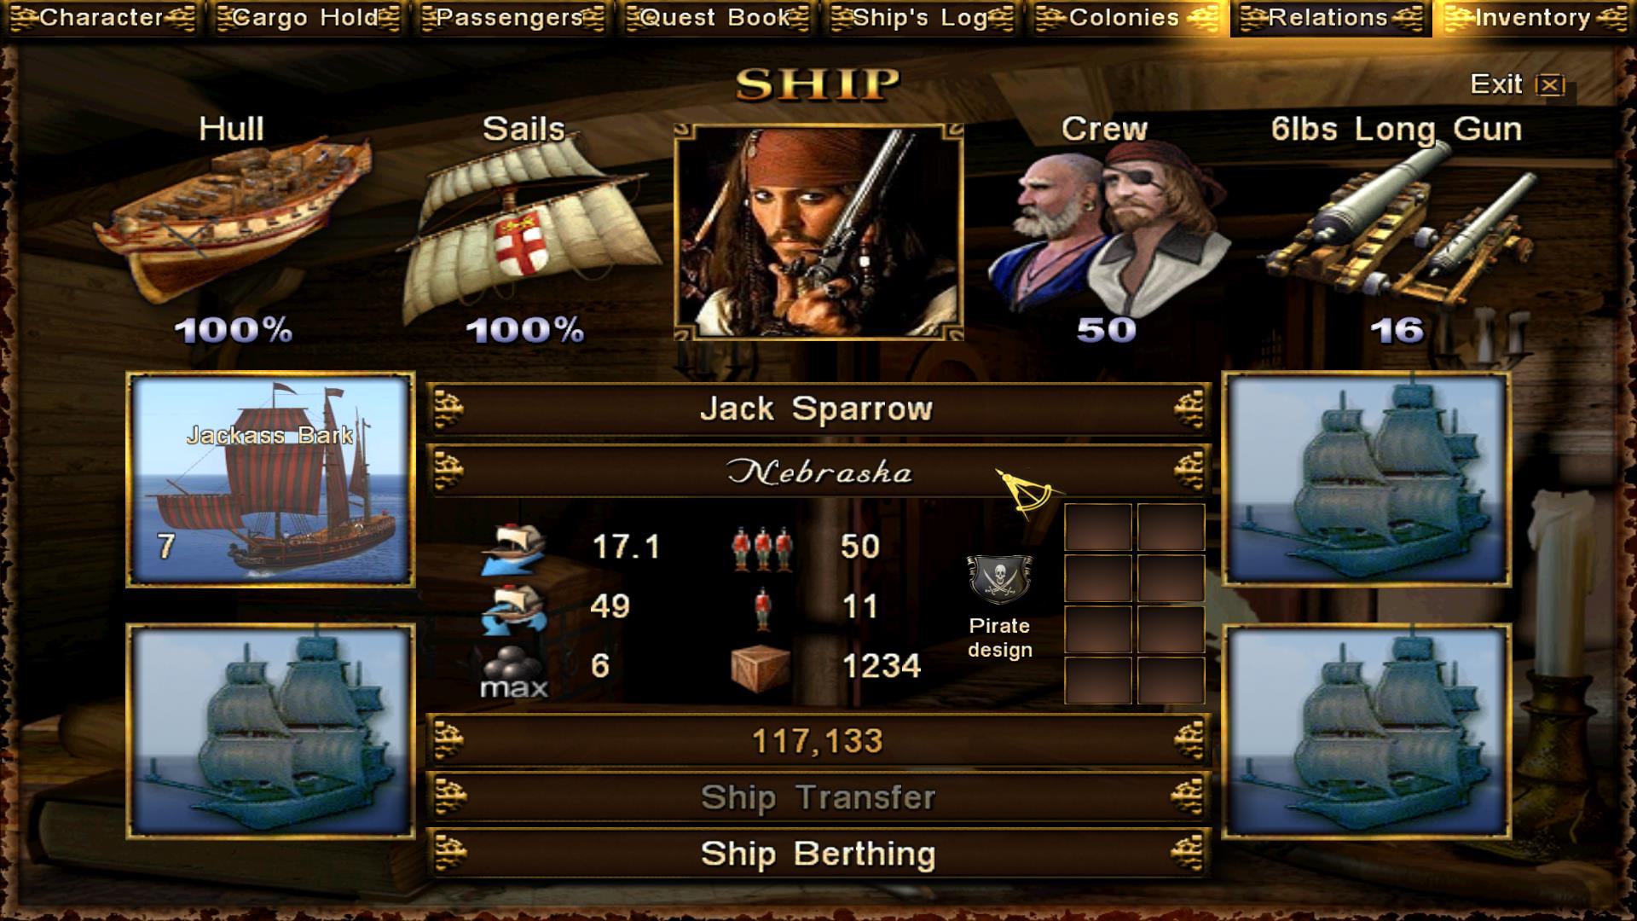
Task: Click the cannonball max caliber icon
Action: 513,669
